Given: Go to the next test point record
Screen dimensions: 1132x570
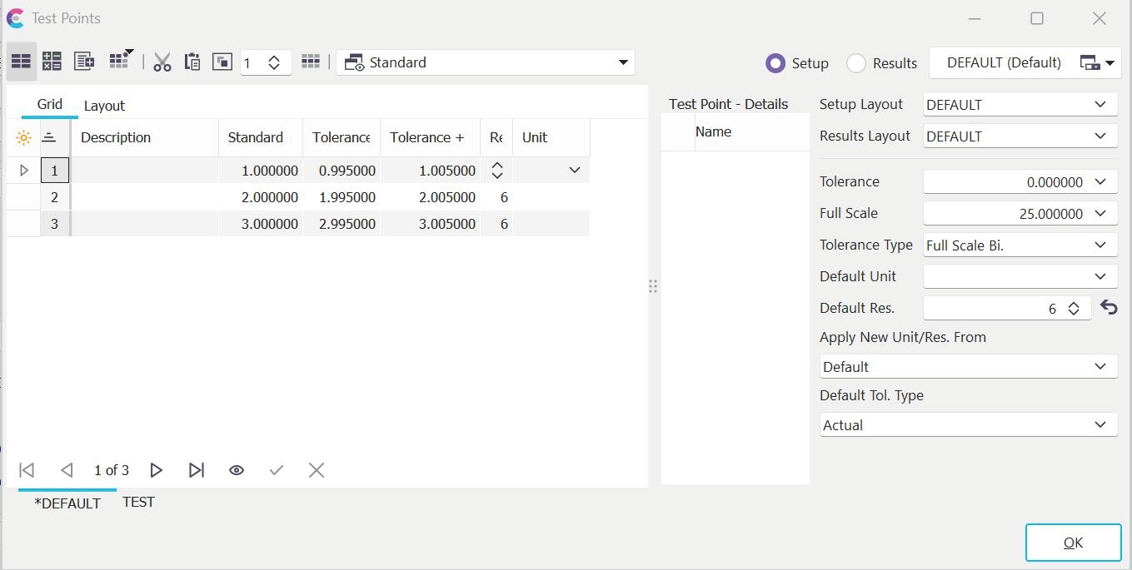Looking at the screenshot, I should 156,470.
